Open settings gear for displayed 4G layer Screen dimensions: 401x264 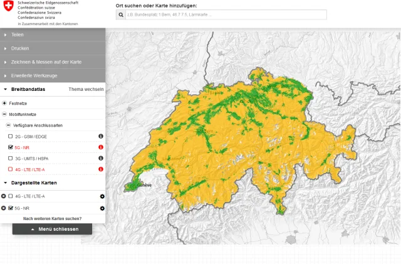click(x=102, y=196)
